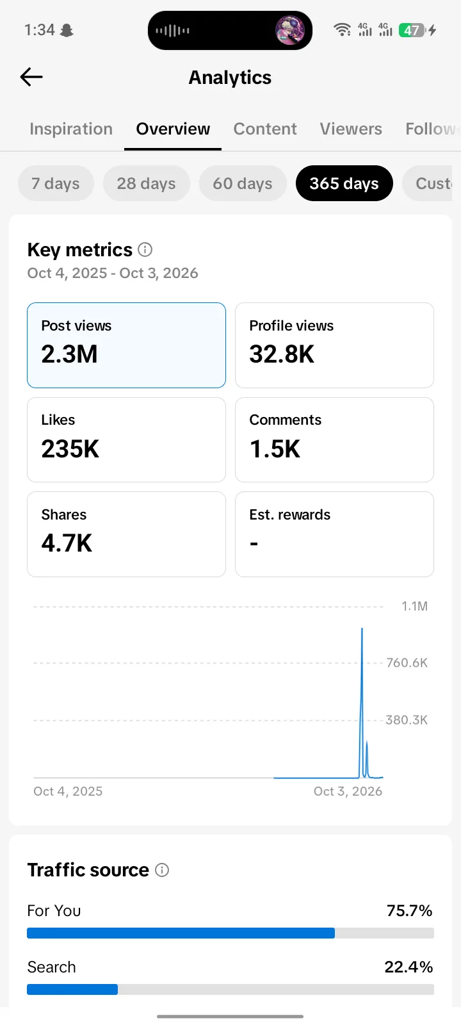
Task: Select the Comments metric card
Action: click(x=334, y=439)
